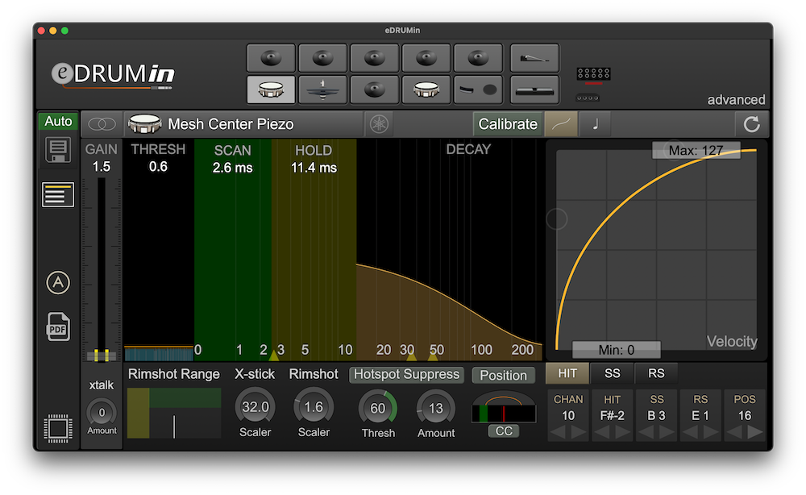Click the Yamaha logo button
This screenshot has height=495, width=806.
380,124
